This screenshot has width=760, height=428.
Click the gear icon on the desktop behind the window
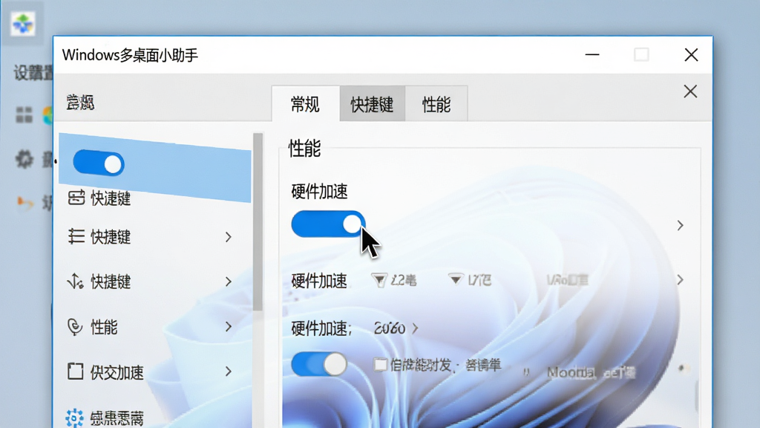click(24, 159)
